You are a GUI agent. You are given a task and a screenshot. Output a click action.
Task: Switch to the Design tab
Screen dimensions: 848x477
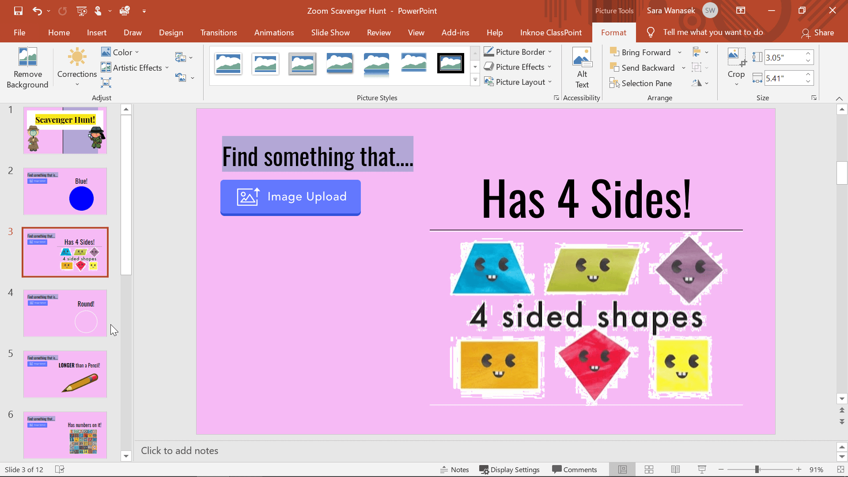(x=171, y=32)
